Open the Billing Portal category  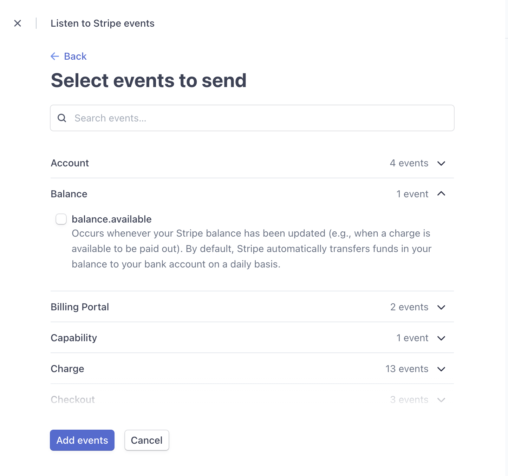pos(80,307)
